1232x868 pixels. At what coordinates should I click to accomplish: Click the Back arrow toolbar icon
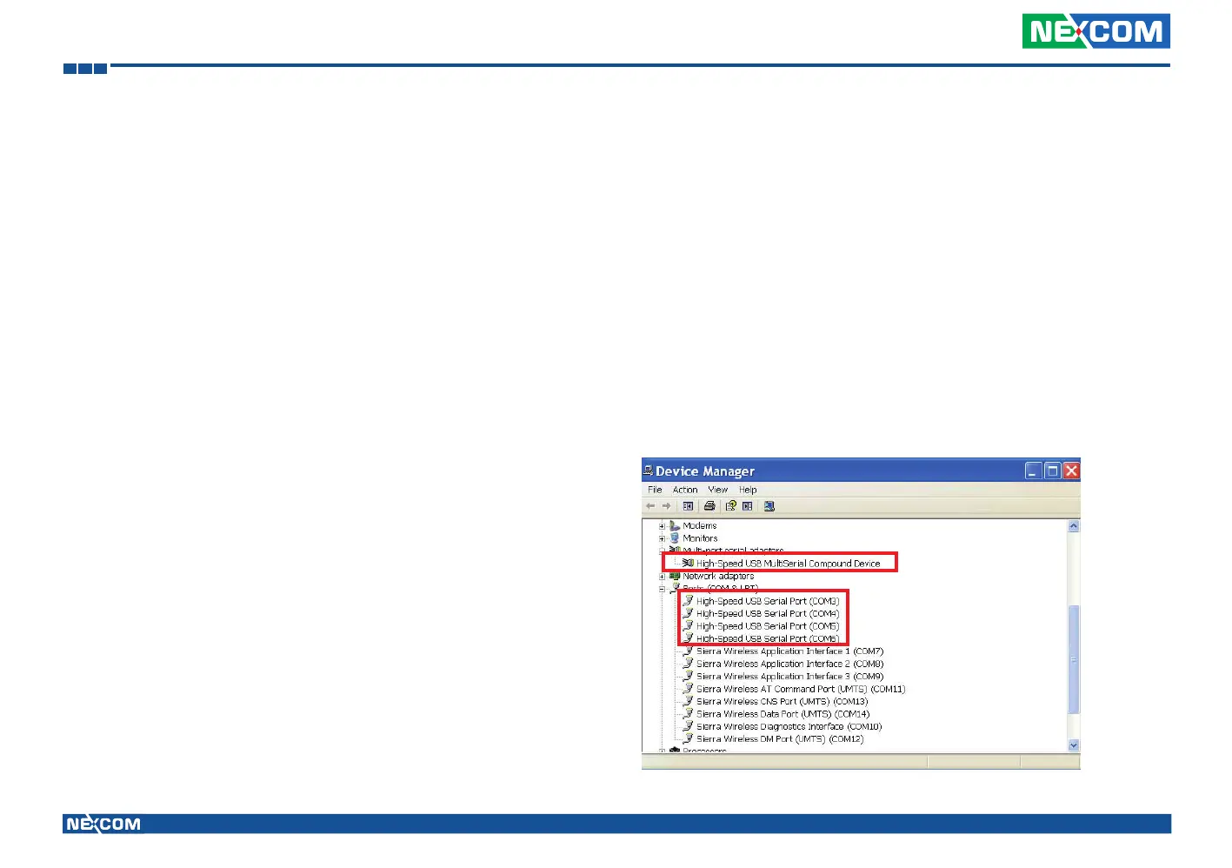tap(650, 506)
